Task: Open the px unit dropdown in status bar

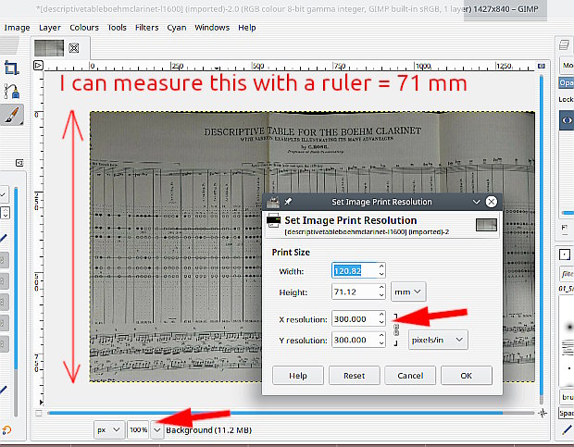Action: pyautogui.click(x=108, y=429)
